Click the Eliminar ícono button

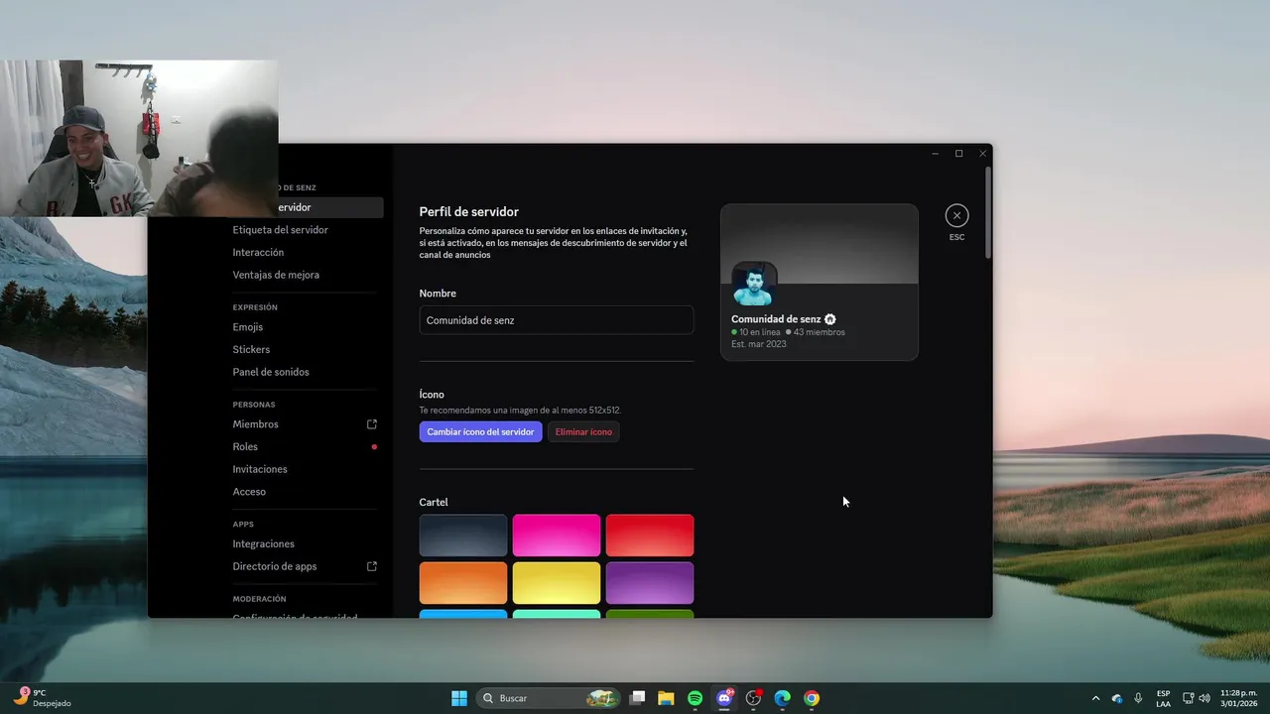(x=583, y=432)
